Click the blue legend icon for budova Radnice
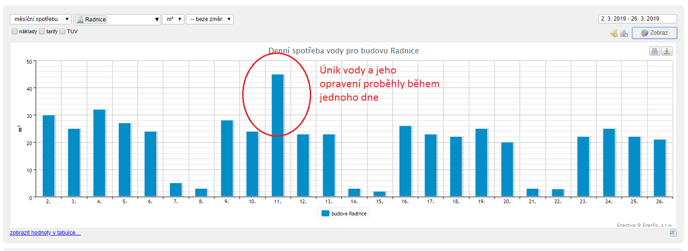 pos(325,214)
